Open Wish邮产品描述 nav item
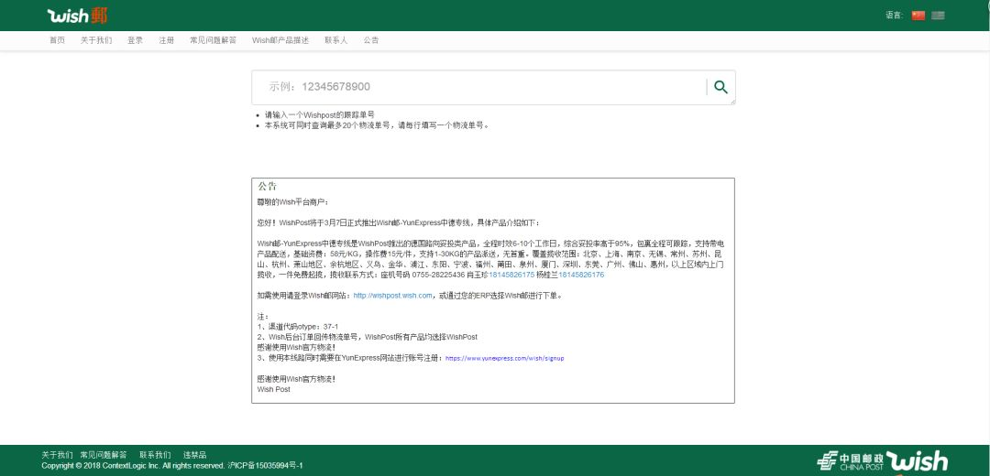 click(280, 40)
